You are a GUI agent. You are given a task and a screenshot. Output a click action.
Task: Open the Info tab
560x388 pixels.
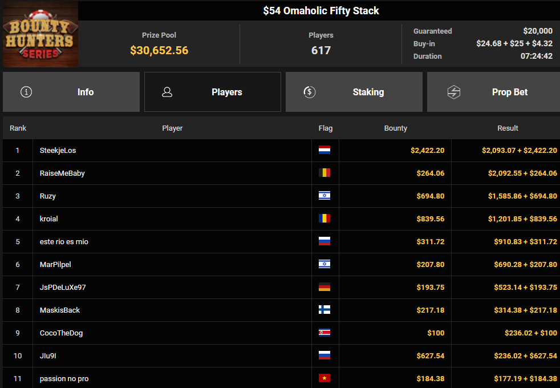coord(71,92)
